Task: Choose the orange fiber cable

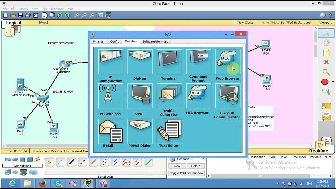Action: tap(93, 162)
